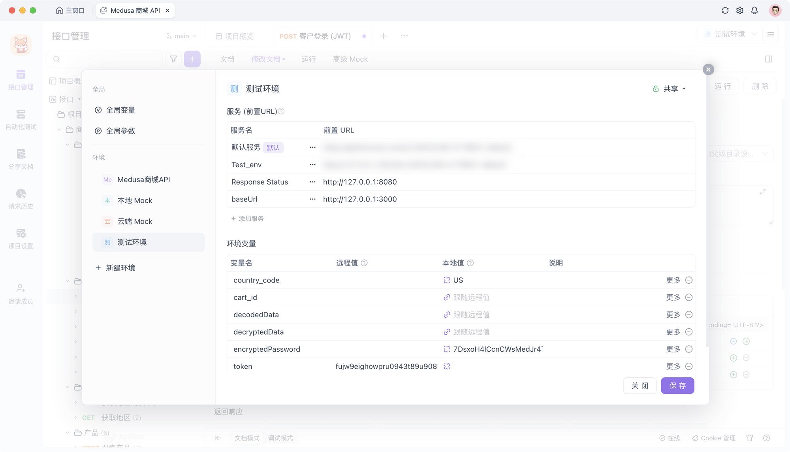The height and width of the screenshot is (452, 790).
Task: Remove the decodedData variable with minus icon
Action: click(688, 315)
